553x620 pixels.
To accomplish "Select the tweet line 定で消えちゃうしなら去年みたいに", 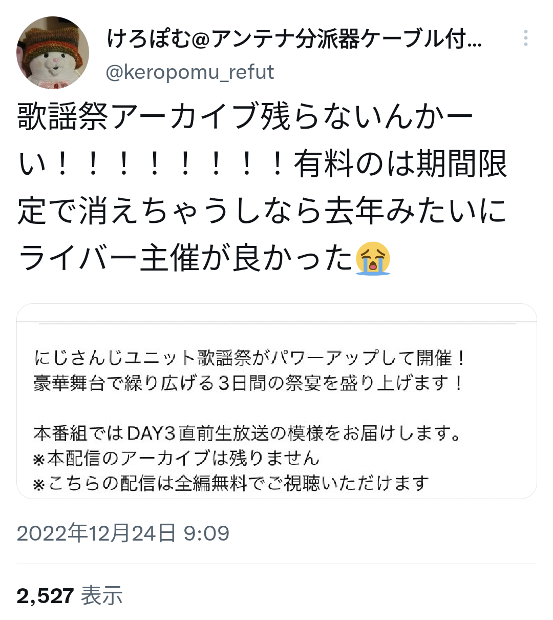I will [262, 211].
